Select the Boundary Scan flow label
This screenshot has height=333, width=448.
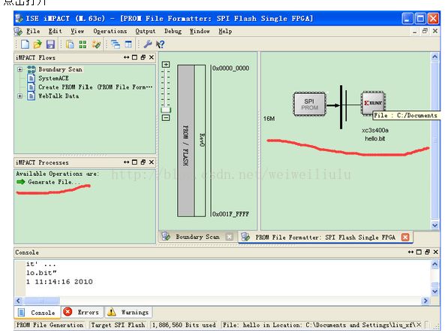(60, 69)
